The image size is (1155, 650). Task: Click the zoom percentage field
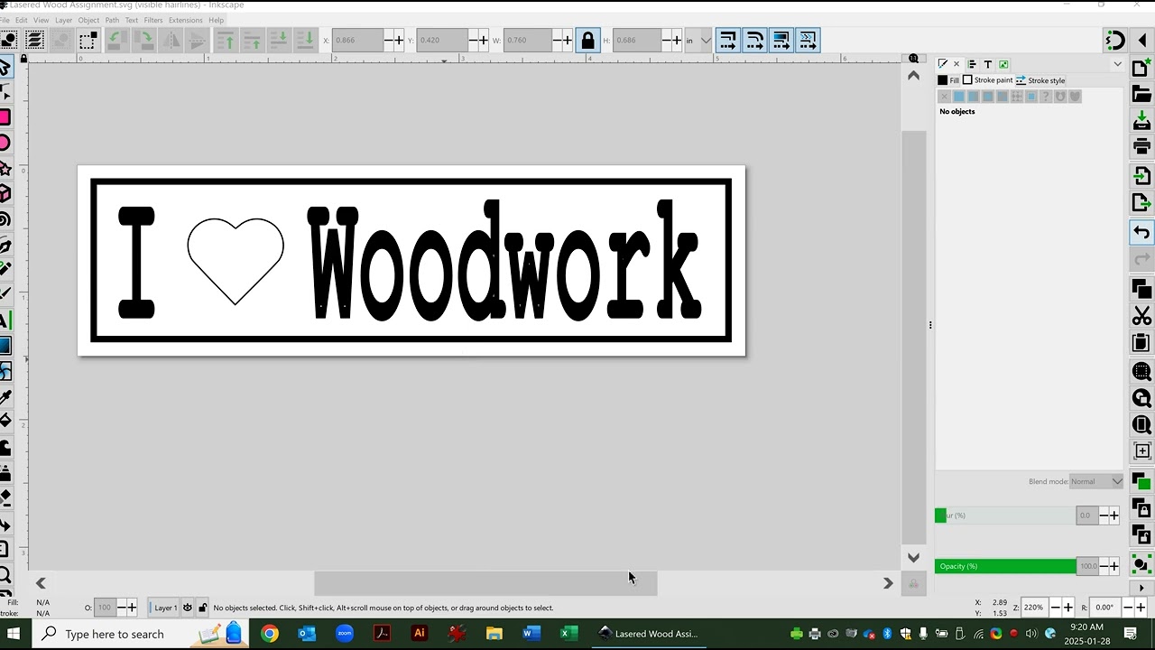[x=1034, y=608]
